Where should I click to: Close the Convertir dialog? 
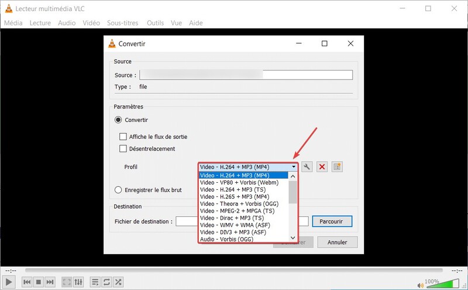click(x=350, y=44)
